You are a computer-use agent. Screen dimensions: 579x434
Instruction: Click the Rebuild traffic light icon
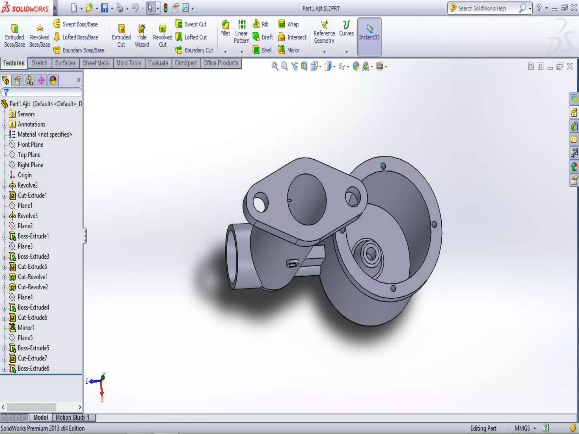(166, 8)
